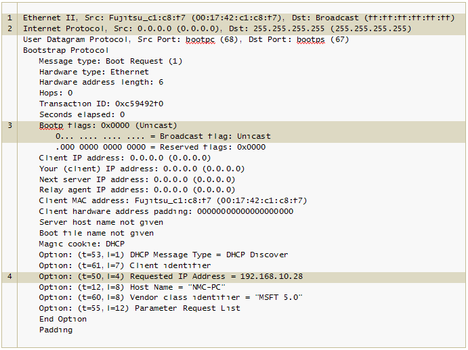
Task: Click the Relay agent IP address line
Action: point(137,190)
